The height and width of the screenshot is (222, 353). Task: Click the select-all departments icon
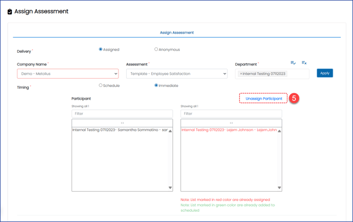293,63
